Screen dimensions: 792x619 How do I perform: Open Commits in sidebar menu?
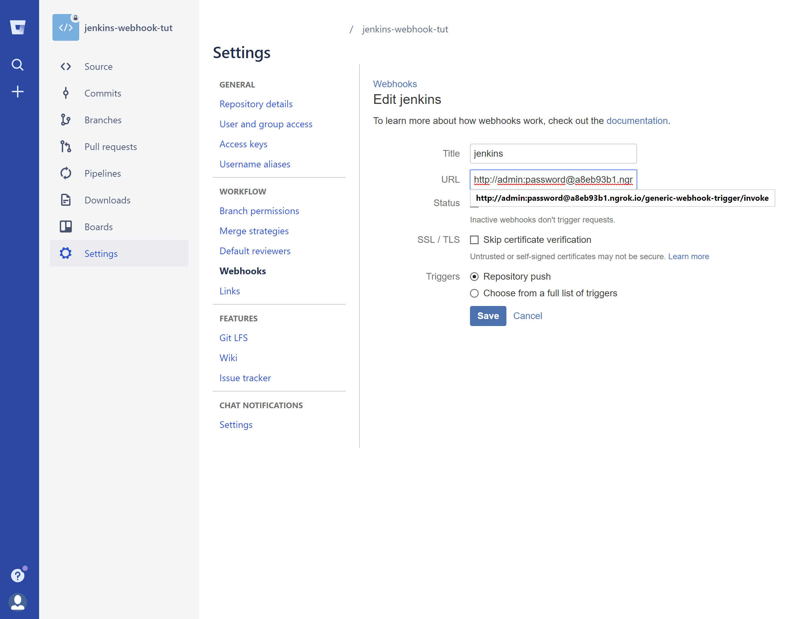[x=103, y=93]
